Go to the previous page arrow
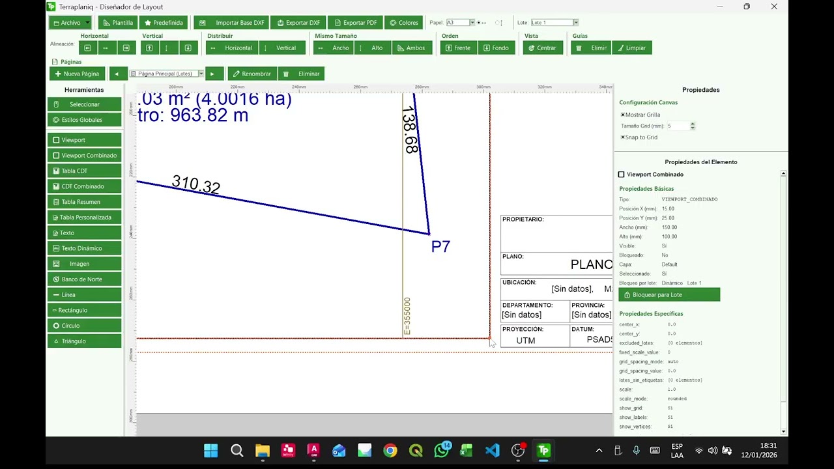 (117, 74)
